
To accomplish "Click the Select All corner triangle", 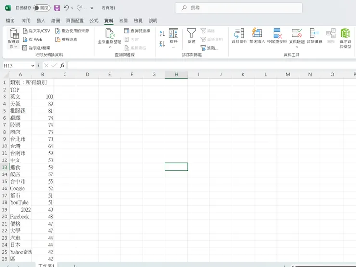I will pyautogui.click(x=6, y=75).
